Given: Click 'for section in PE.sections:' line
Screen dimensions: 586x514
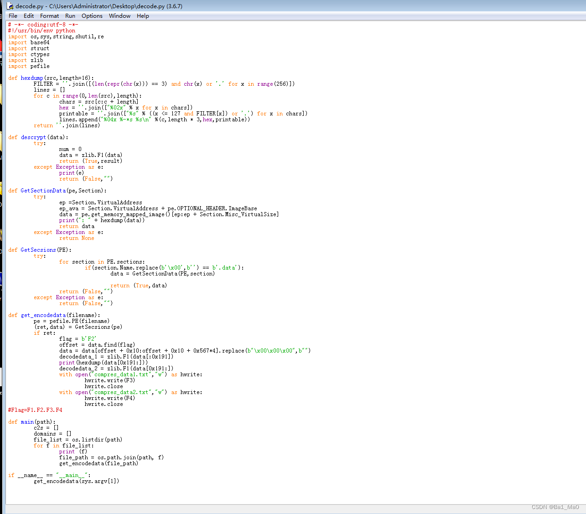Looking at the screenshot, I should pos(102,262).
